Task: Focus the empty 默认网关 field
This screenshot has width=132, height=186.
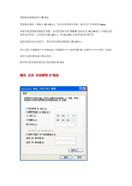Action: [x=65, y=125]
